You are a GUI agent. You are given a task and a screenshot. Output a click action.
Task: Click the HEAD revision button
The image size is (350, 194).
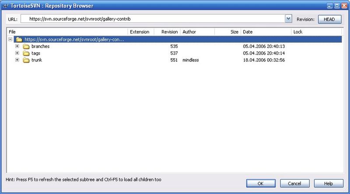tap(330, 19)
